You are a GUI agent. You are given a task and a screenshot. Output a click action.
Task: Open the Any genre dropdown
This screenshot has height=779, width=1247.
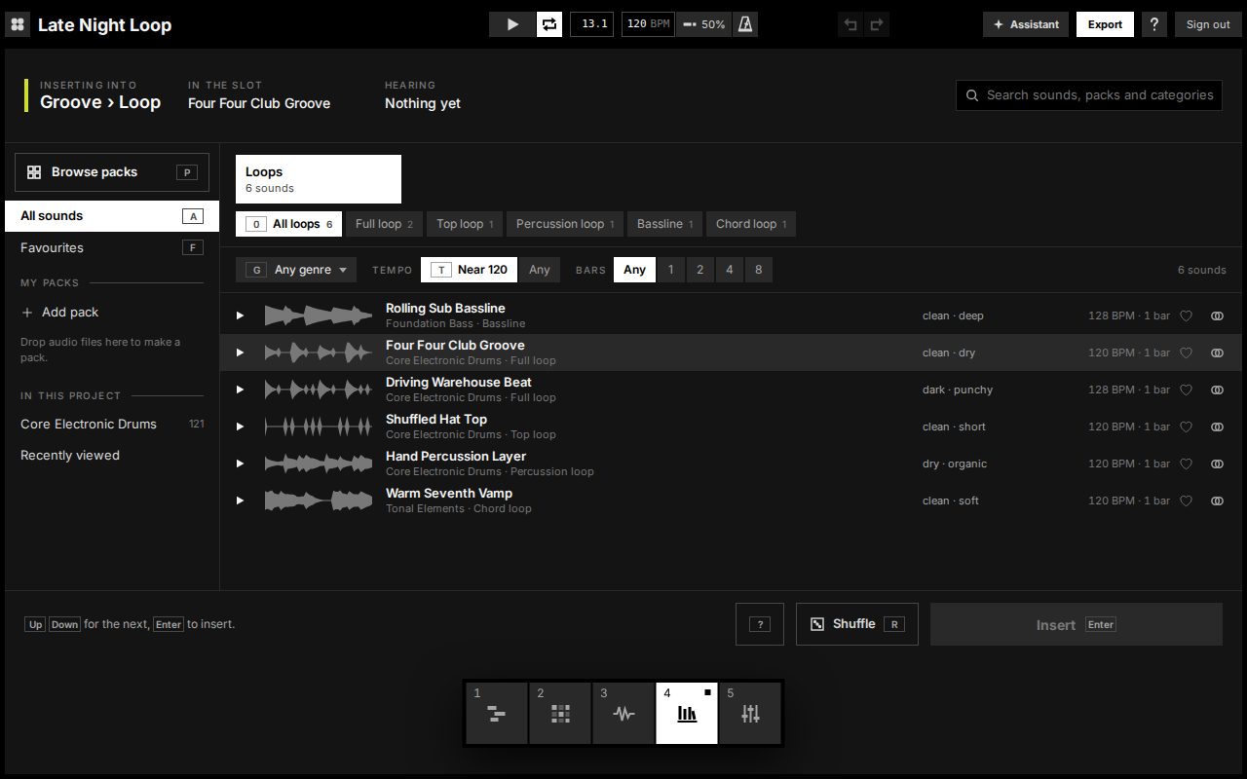(296, 270)
